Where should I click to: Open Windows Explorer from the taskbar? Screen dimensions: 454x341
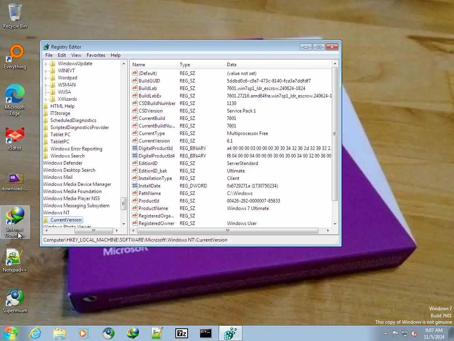point(60,333)
